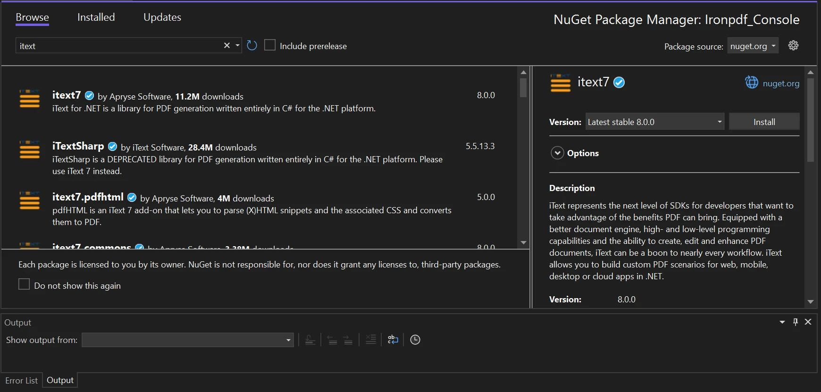The width and height of the screenshot is (821, 392).
Task: Click the package list scrollbar thumb
Action: tap(523, 88)
